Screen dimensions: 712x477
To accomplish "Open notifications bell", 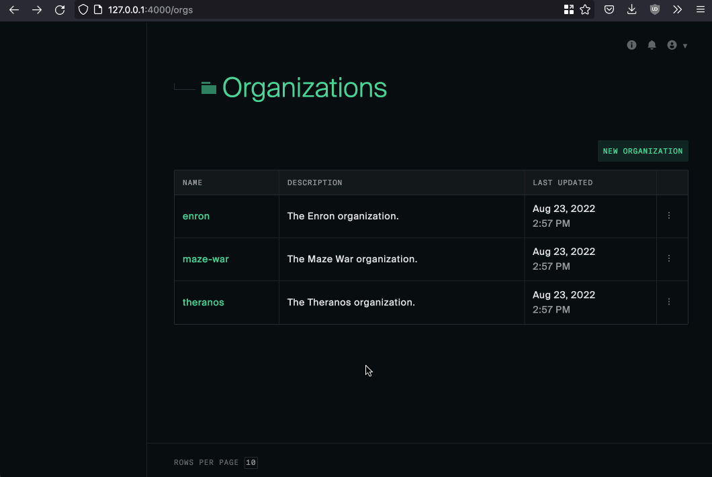I will [652, 45].
